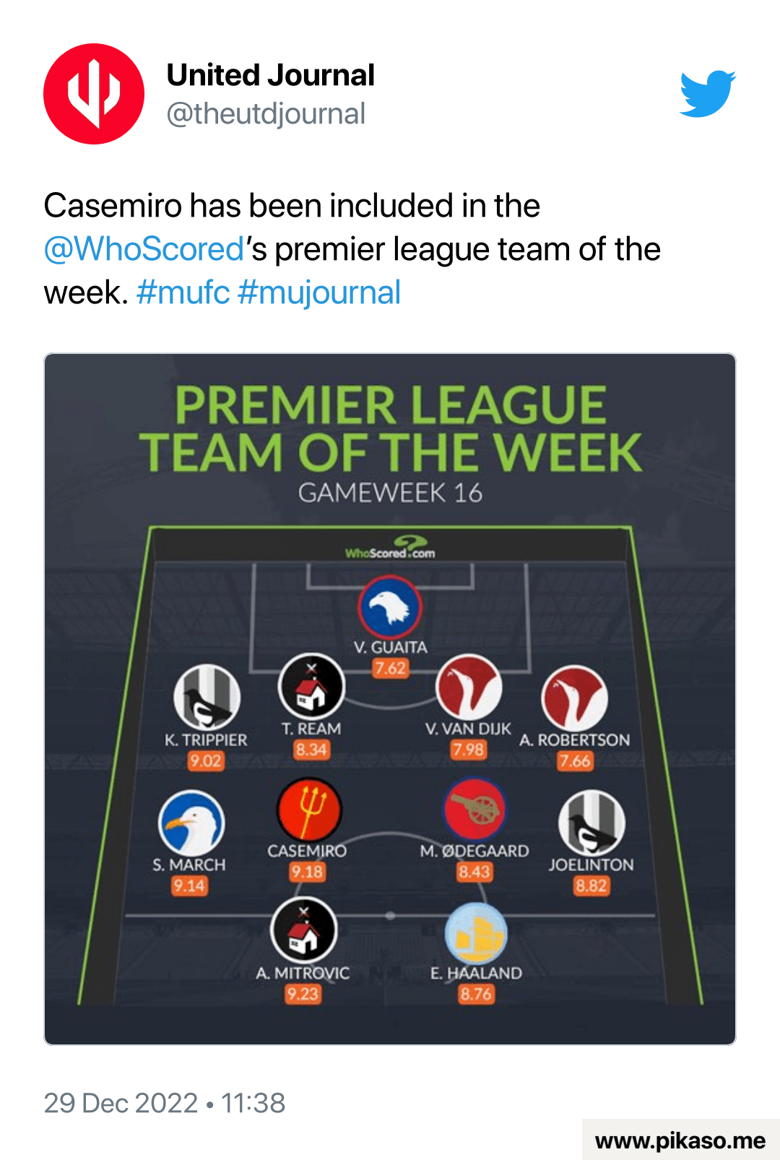Click the house badge above T. Ream
This screenshot has height=1160, width=780.
pos(311,687)
